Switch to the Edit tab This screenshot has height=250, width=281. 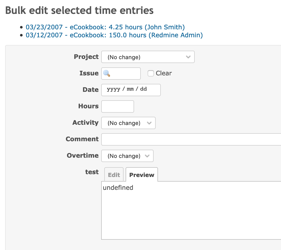coord(114,175)
